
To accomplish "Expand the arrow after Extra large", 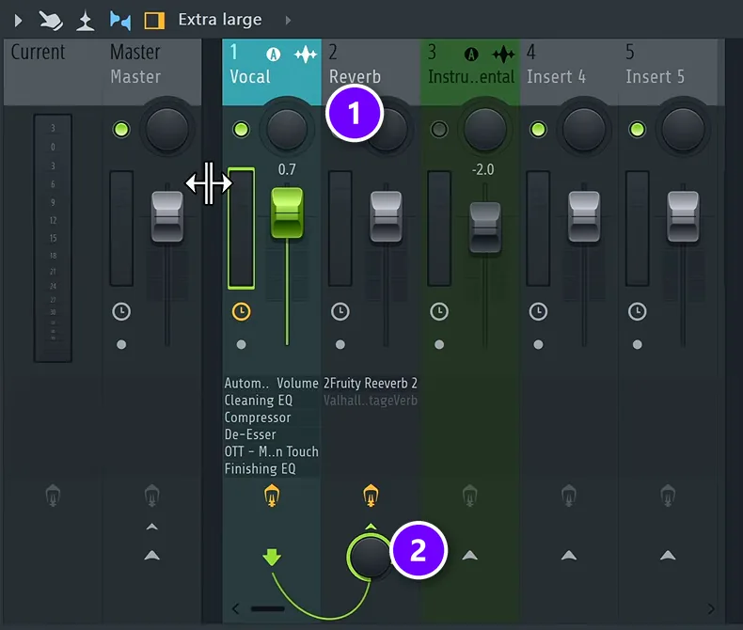I will (x=288, y=21).
